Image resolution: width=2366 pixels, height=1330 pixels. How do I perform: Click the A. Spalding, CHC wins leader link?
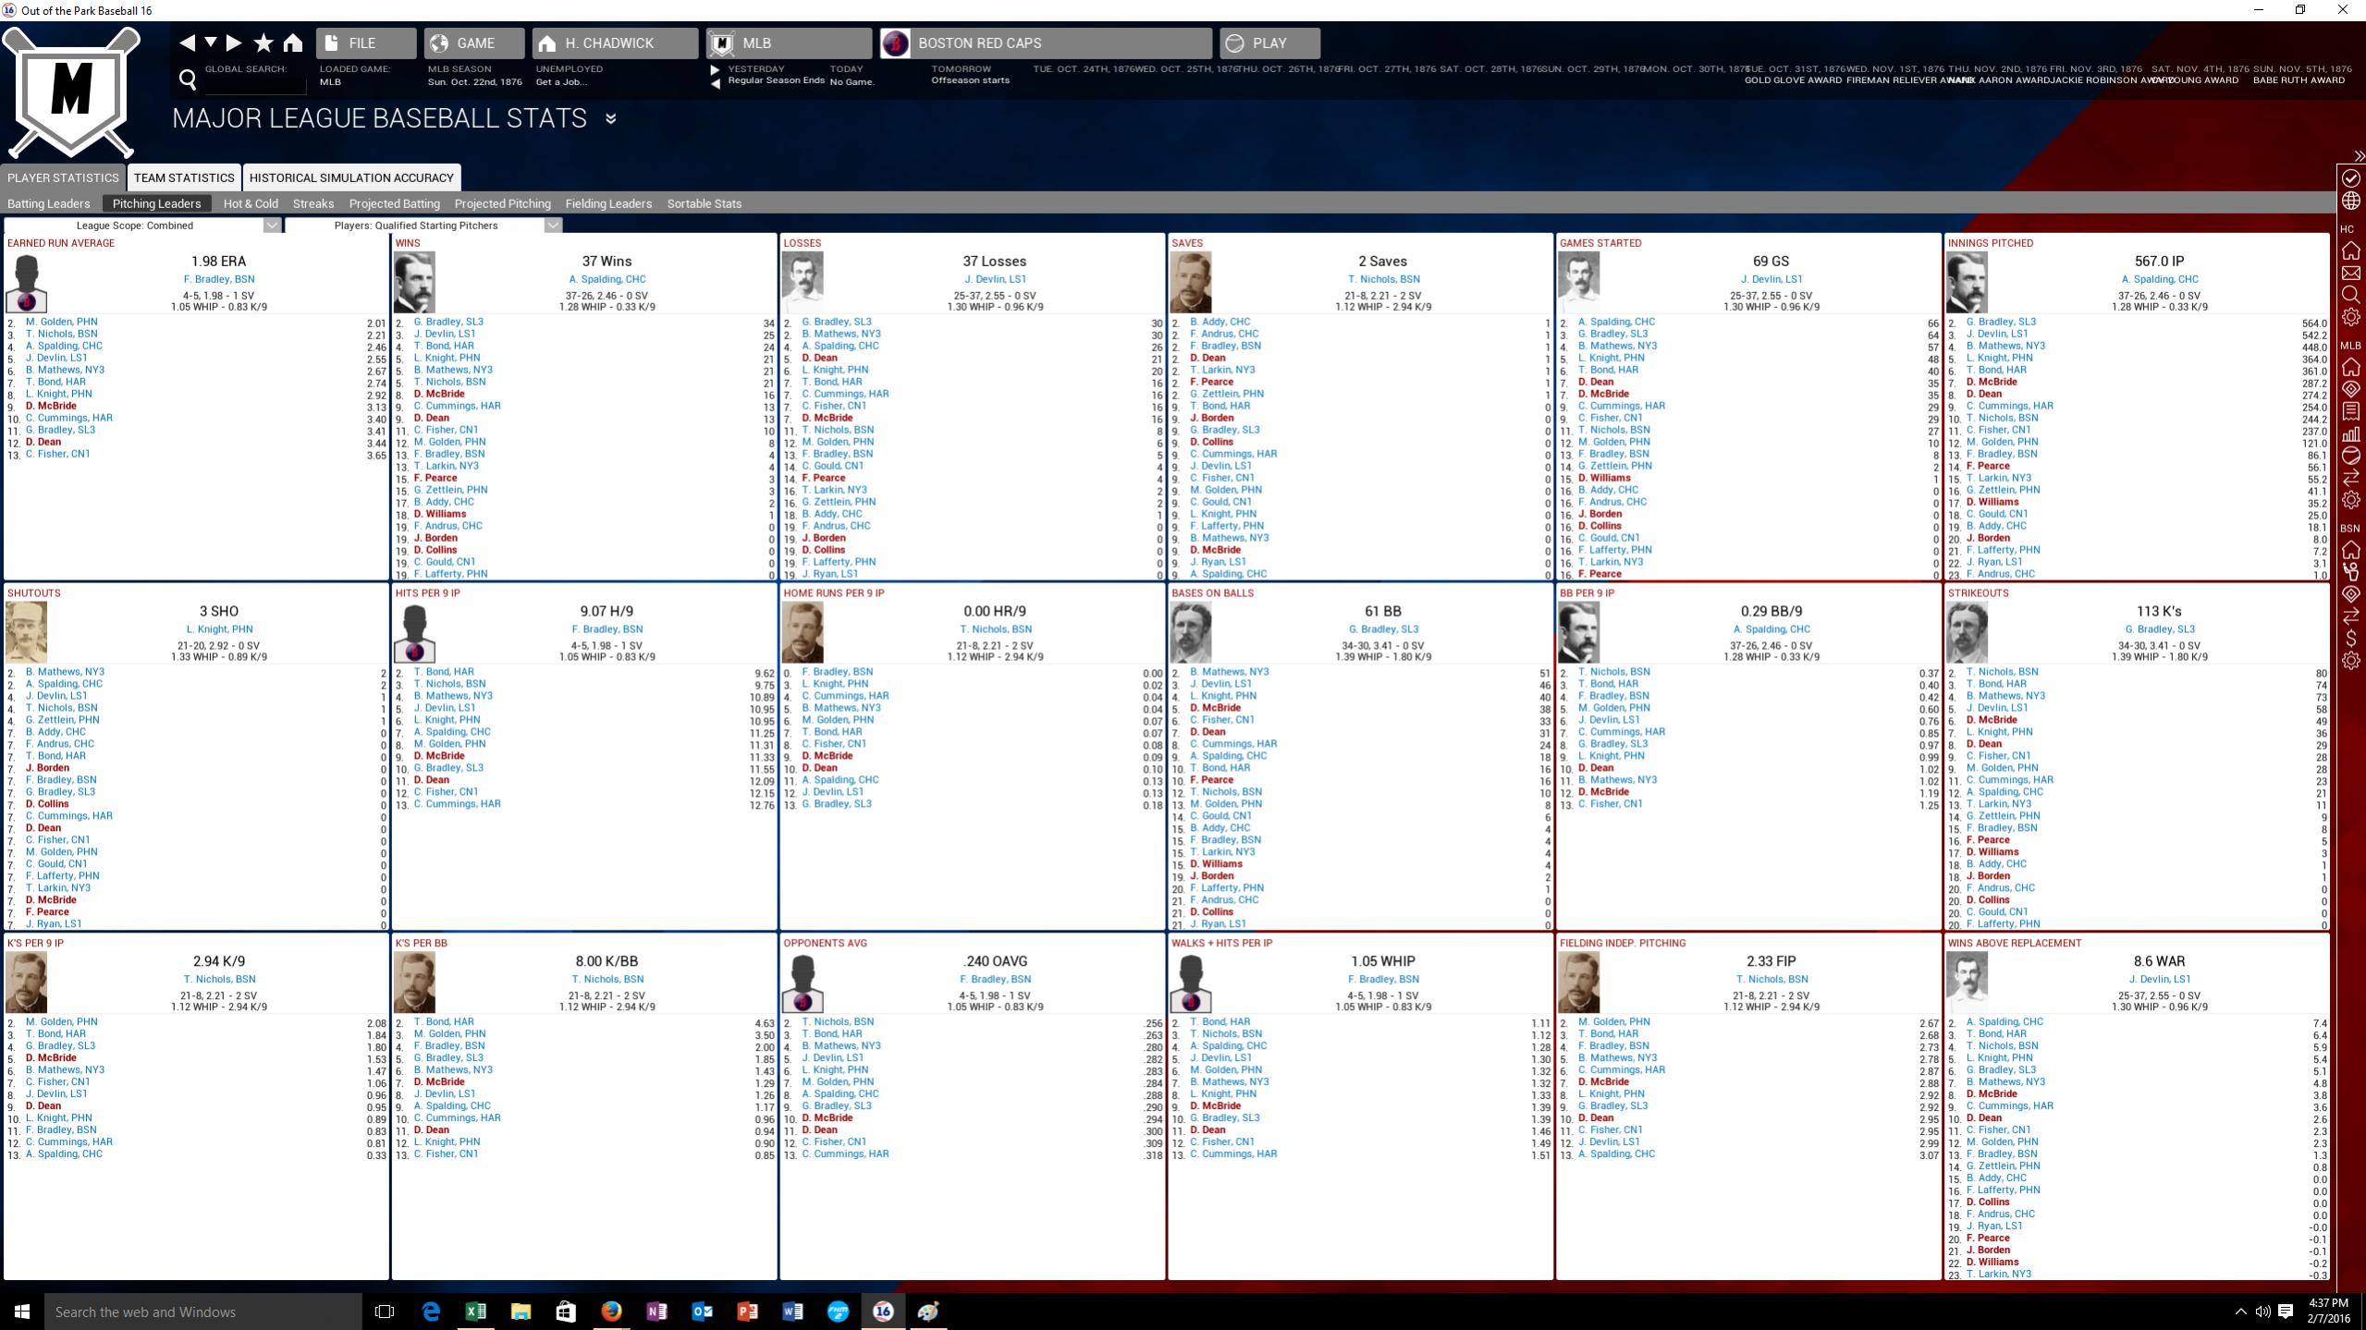pyautogui.click(x=607, y=279)
